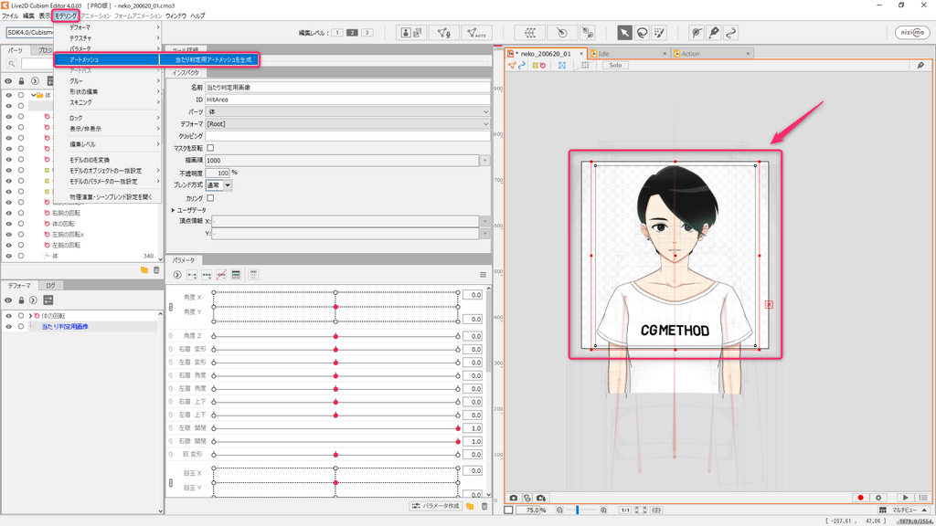This screenshot has width=936, height=526.
Task: Click the パラメータ作成 button
Action: click(435, 506)
